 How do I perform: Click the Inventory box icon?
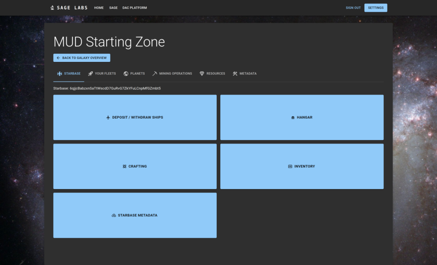[290, 166]
